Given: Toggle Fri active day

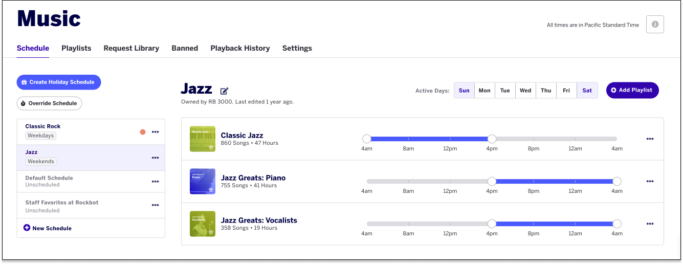Looking at the screenshot, I should [566, 91].
